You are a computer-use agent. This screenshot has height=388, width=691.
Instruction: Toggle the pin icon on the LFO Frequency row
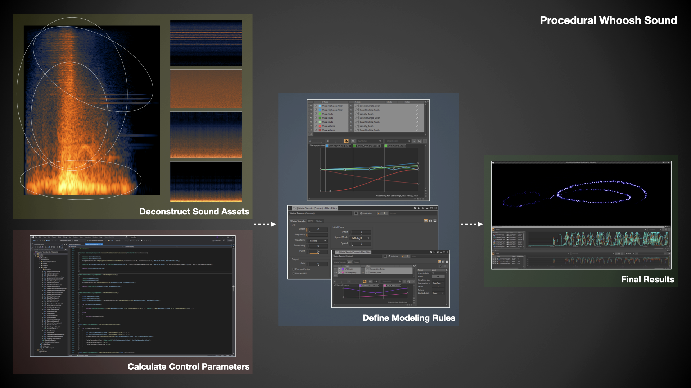point(339,272)
